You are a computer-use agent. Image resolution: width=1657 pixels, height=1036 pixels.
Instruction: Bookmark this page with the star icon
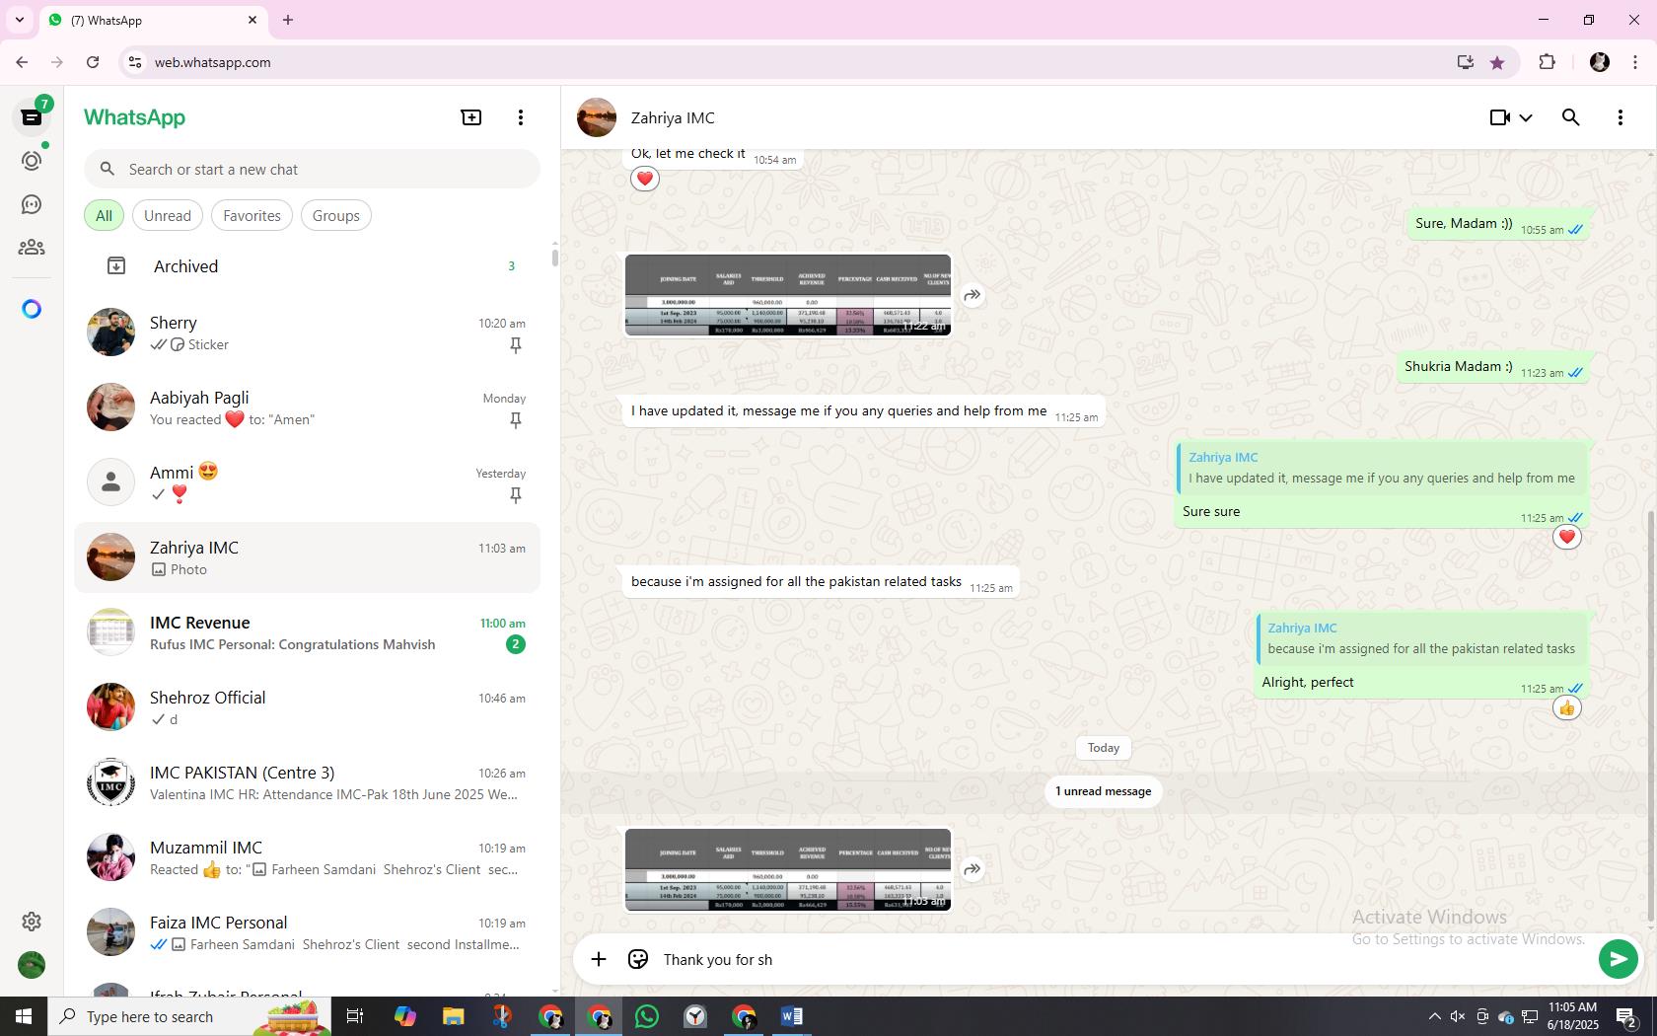point(1497,62)
